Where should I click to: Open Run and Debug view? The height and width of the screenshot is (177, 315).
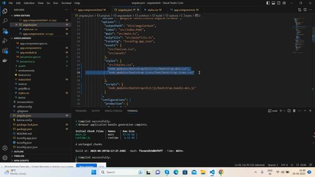[5, 41]
